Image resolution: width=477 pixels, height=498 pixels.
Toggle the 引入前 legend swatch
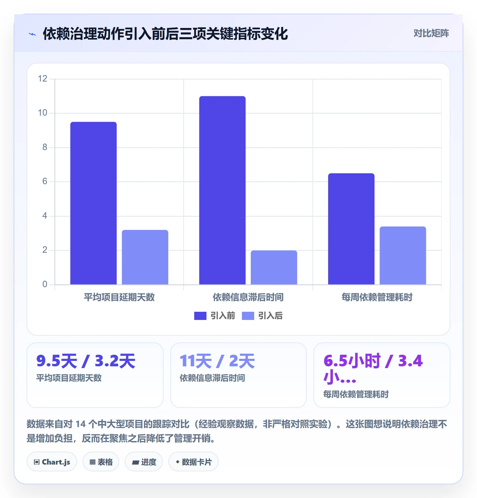[200, 316]
